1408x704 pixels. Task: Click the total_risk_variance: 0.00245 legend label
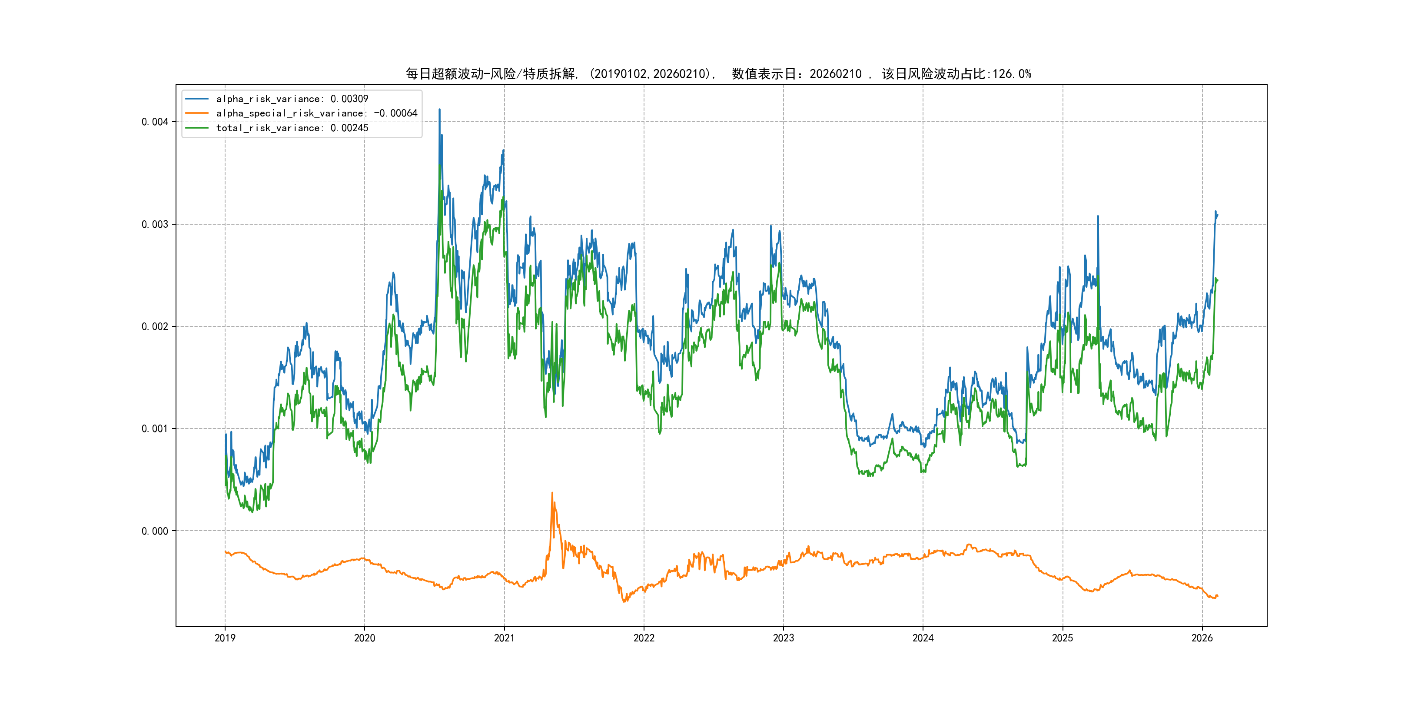[292, 128]
